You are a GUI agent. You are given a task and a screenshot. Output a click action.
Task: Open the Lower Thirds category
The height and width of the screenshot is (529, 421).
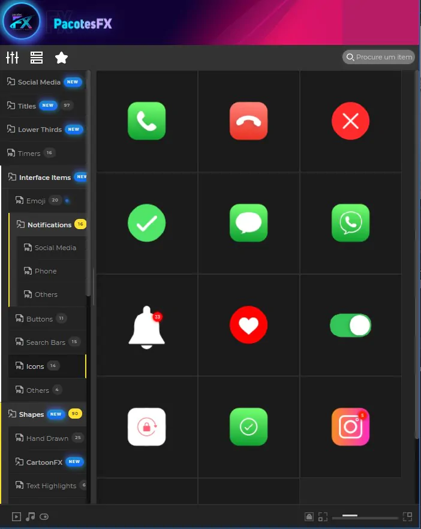[x=40, y=130]
